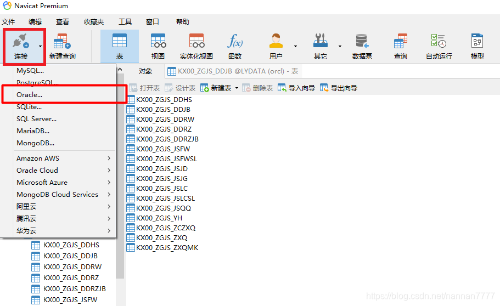500x306 pixels.
Task: Expand the Amazon AWS submenu
Action: 58,158
